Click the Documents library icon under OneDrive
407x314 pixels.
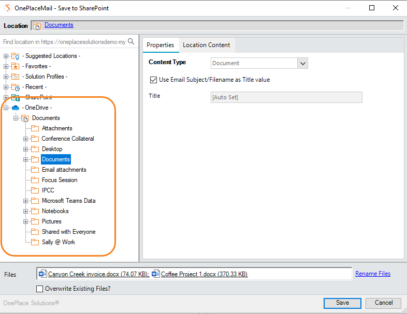(x=25, y=118)
